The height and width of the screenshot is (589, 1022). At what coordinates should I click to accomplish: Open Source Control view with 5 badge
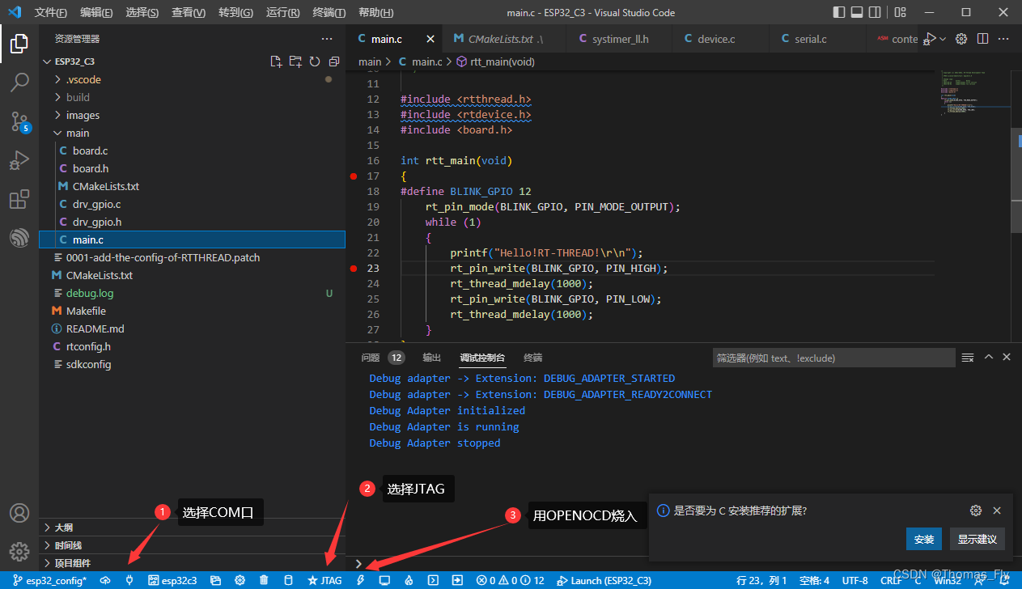(19, 121)
